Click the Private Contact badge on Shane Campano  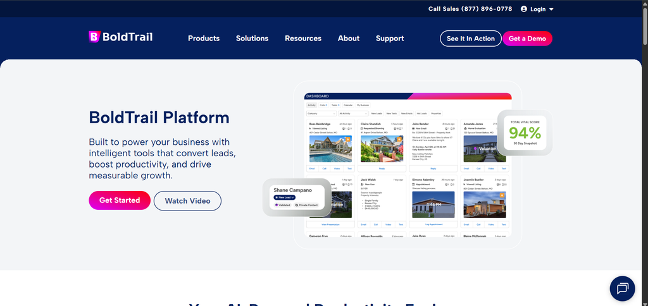tap(306, 205)
